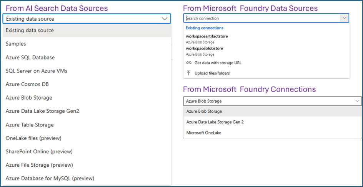Image resolution: width=363 pixels, height=187 pixels.
Task: Select the workspaceartifactstore connection
Action: tap(266, 39)
